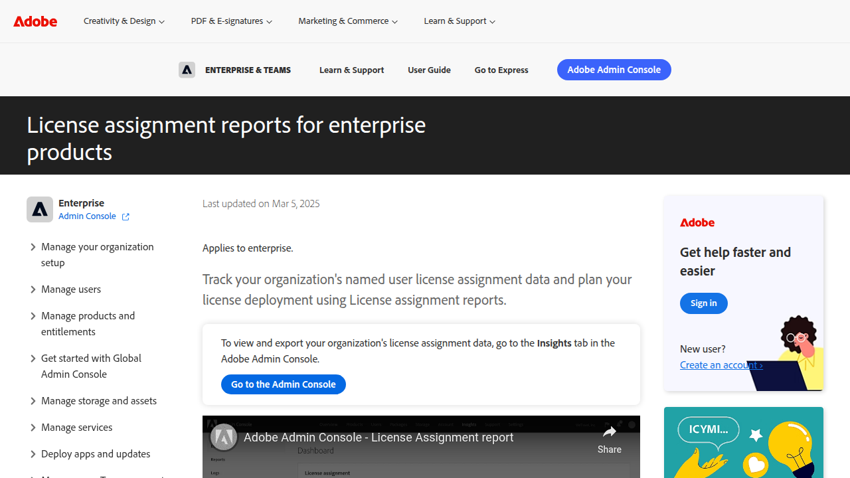Click the external link icon beside Admin Console

click(x=126, y=216)
